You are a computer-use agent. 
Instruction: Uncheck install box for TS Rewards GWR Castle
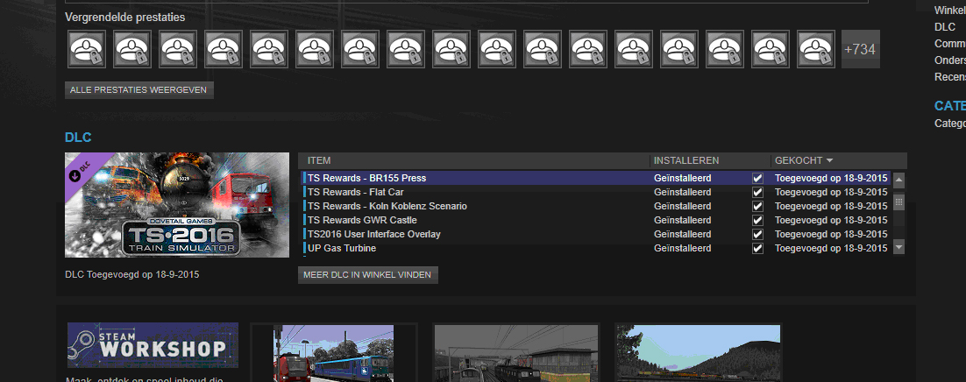(x=757, y=221)
